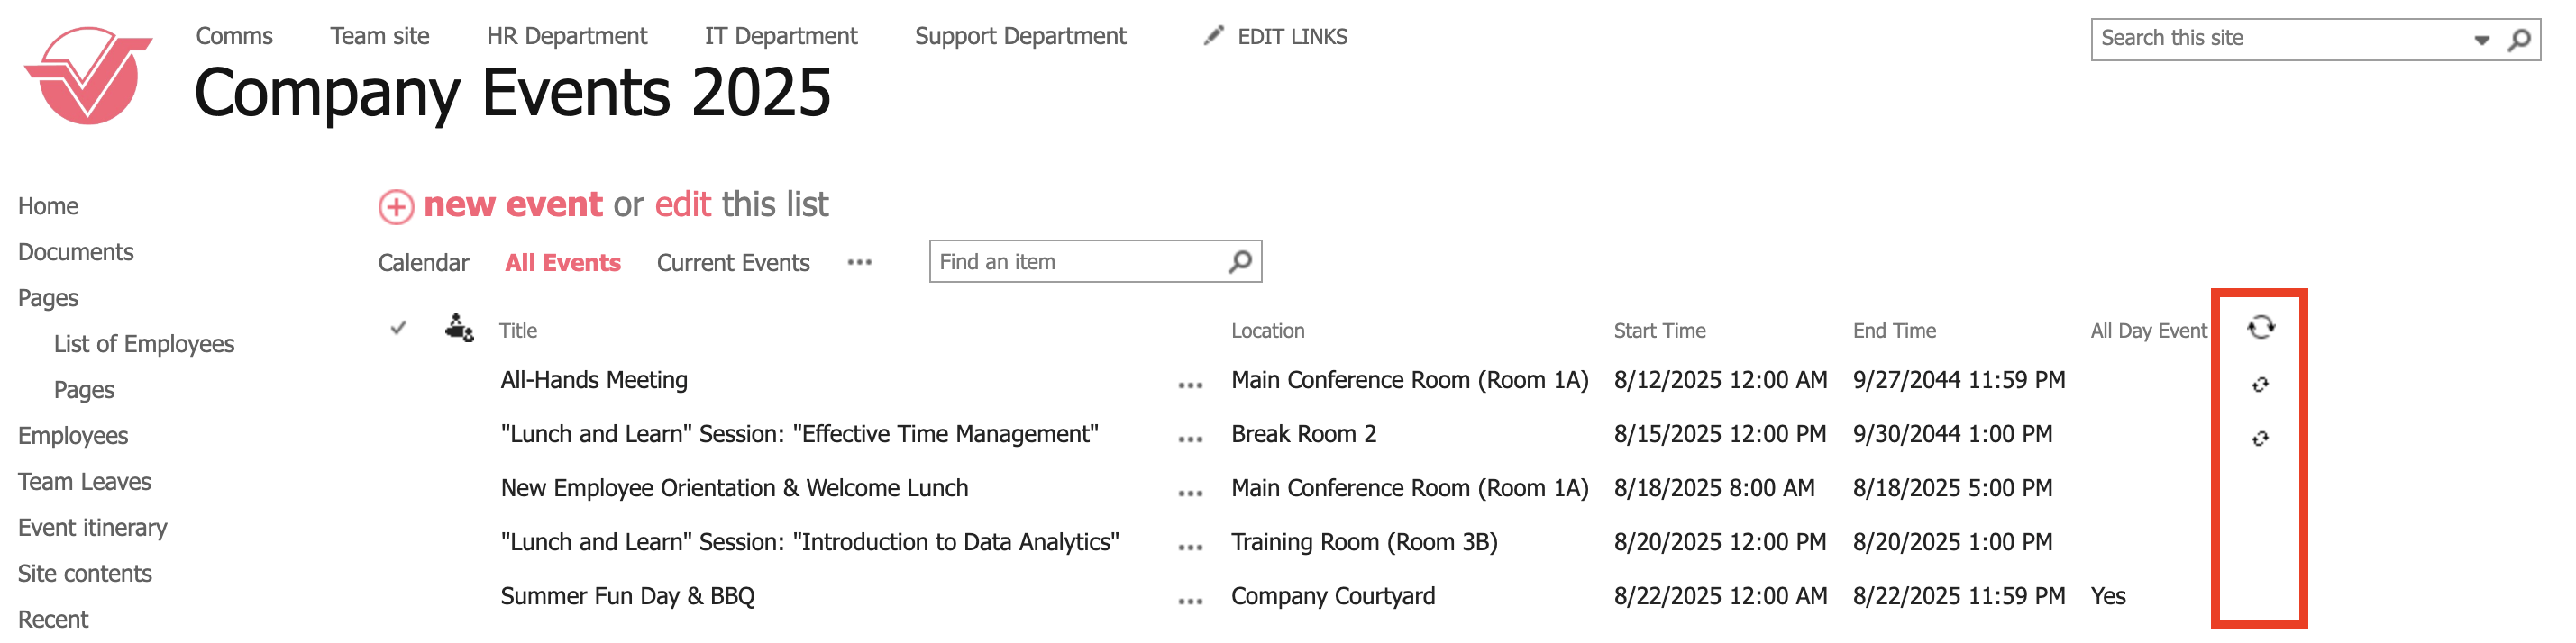Screen dimensions: 2576x643
Task: Switch to the Calendar view
Action: 423,264
